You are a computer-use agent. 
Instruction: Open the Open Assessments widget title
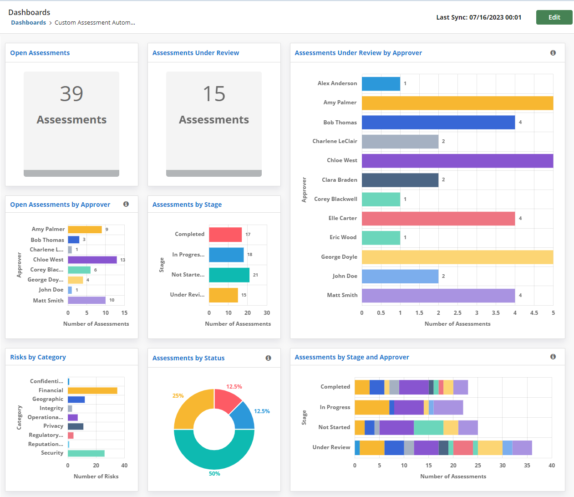click(40, 53)
